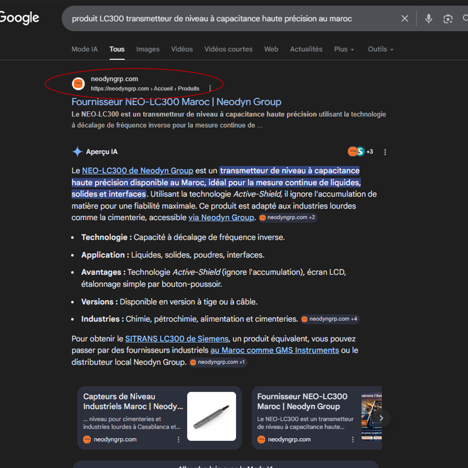Click the Aperçu IA sparkle icon
This screenshot has width=468, height=468.
(77, 152)
